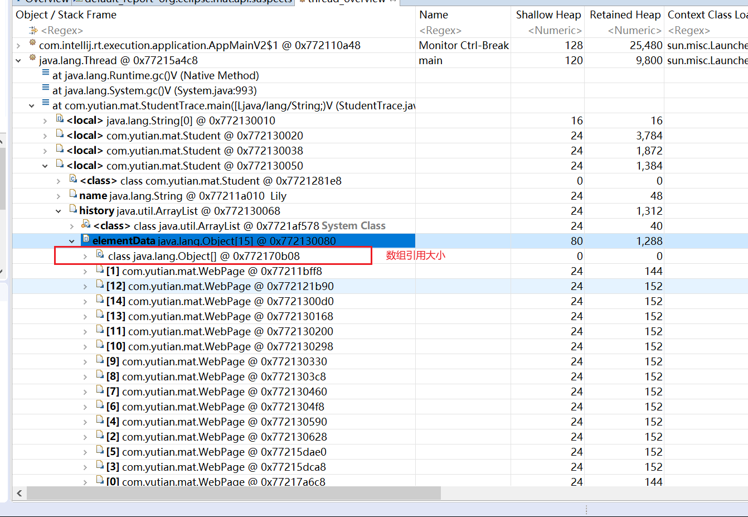Collapse the java.lang.Thread main node

[18, 61]
